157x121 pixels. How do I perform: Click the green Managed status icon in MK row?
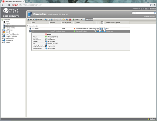(x=75, y=31)
